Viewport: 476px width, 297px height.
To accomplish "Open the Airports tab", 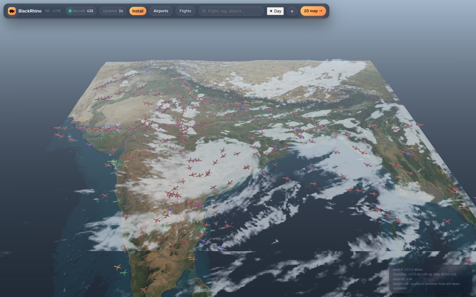I will point(161,11).
